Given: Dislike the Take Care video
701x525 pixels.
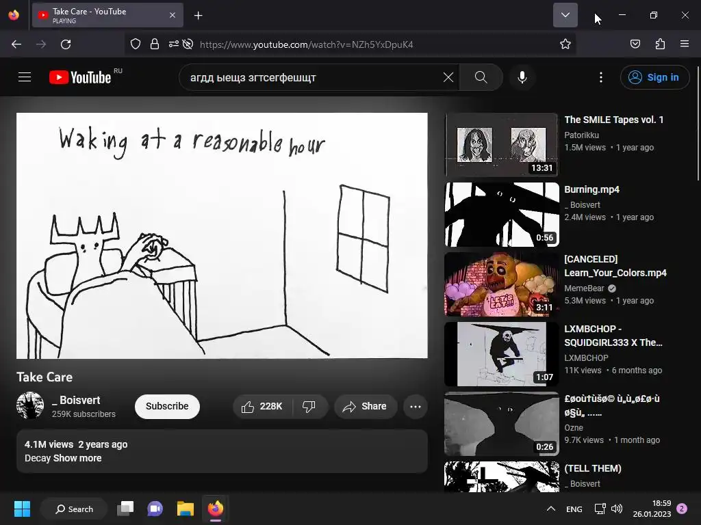Looking at the screenshot, I should point(309,406).
